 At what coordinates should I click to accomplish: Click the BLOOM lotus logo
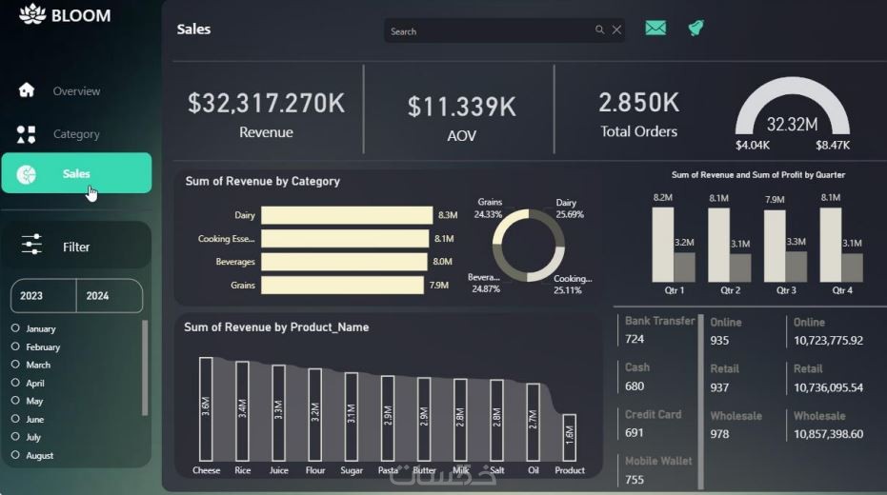(32, 14)
